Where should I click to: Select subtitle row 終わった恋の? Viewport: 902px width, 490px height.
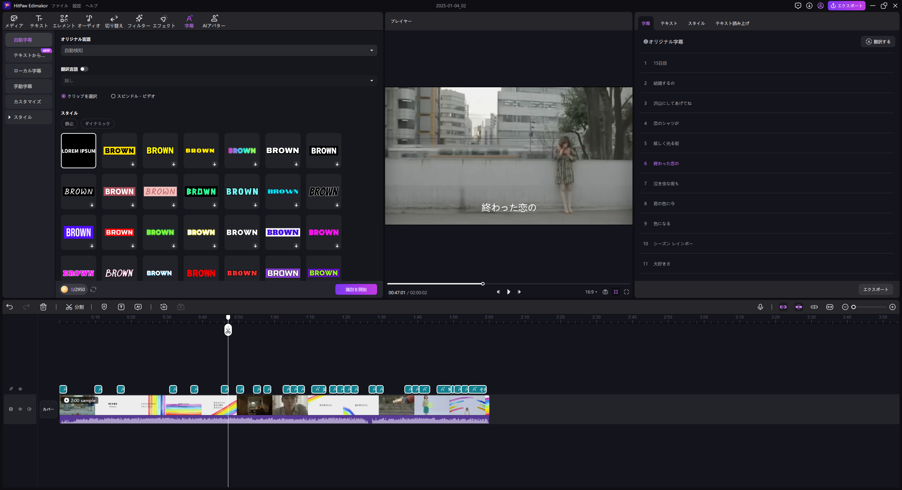click(x=767, y=163)
